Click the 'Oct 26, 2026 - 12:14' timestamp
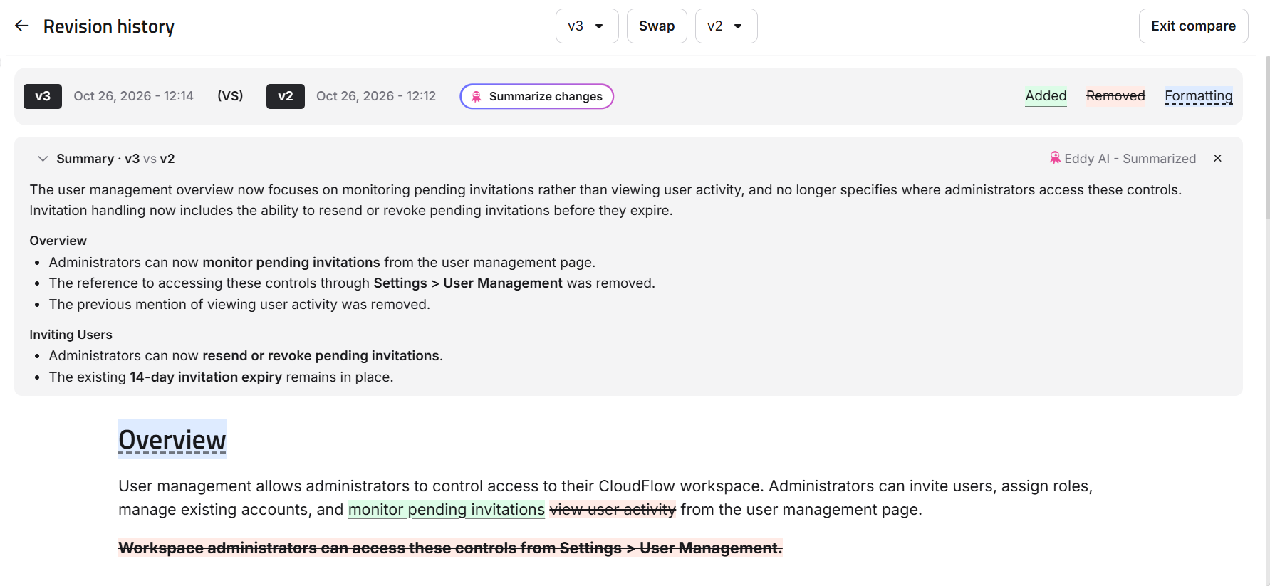The height and width of the screenshot is (586, 1270). (134, 96)
